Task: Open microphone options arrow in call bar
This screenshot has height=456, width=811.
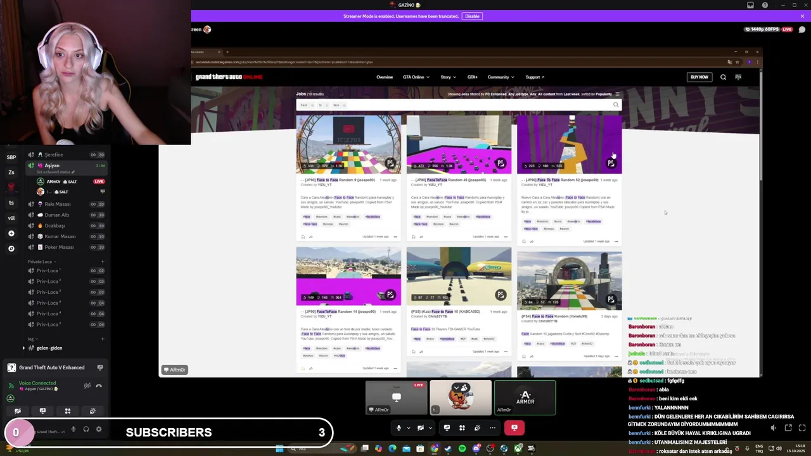Action: click(408, 427)
